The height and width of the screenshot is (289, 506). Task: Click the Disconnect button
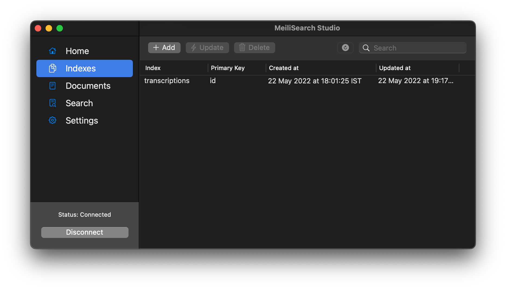point(85,232)
